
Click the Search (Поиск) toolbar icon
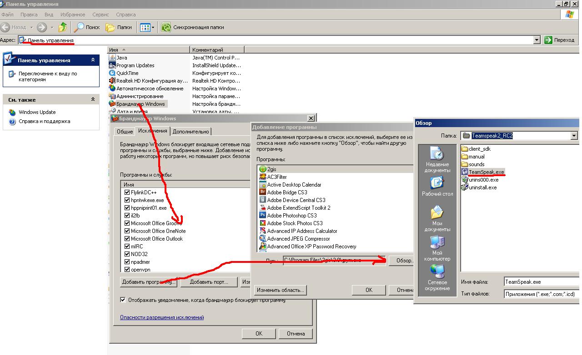coord(80,27)
